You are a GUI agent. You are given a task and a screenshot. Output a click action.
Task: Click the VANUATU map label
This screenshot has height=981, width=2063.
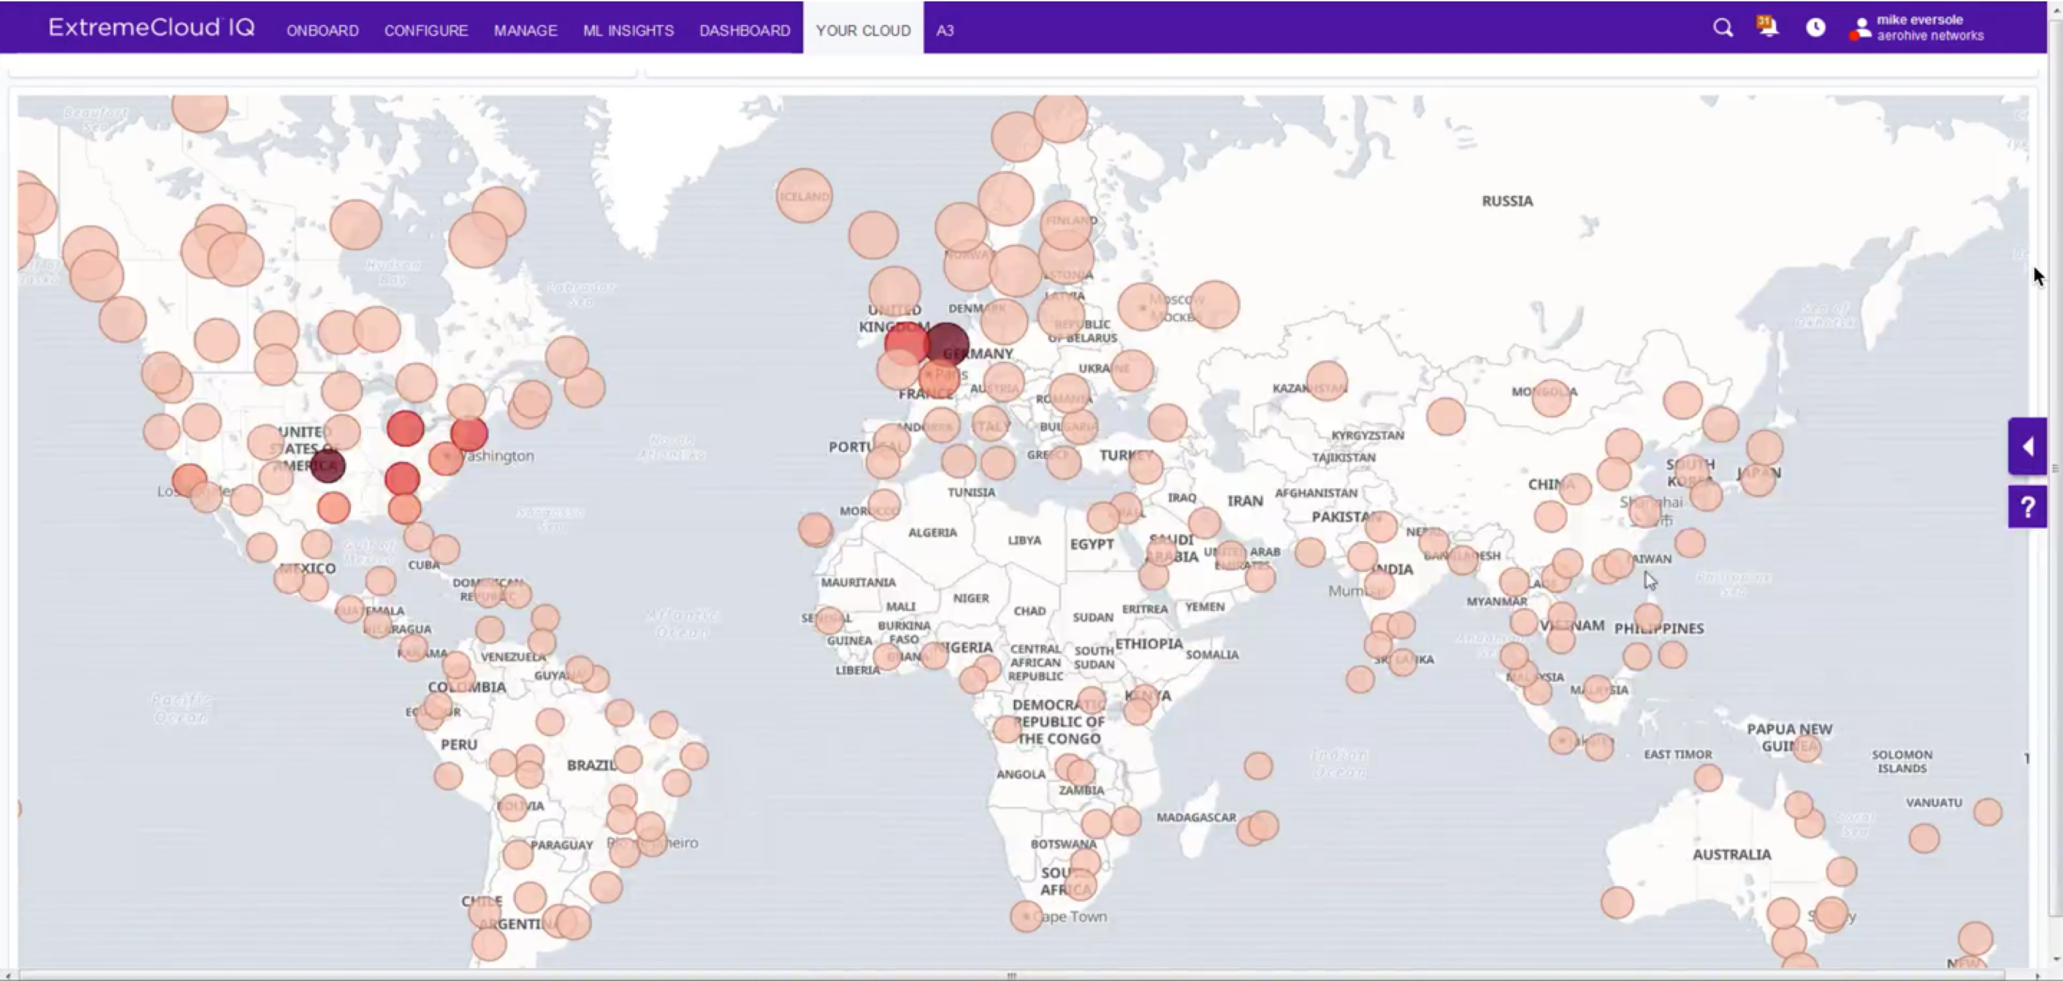1934,802
